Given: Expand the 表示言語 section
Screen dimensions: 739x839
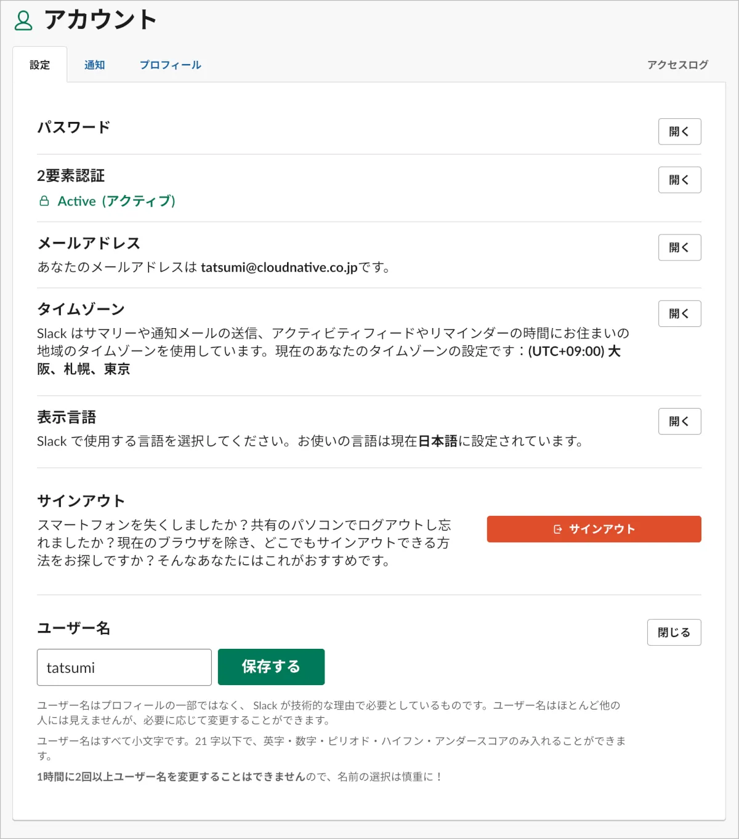Looking at the screenshot, I should (679, 422).
